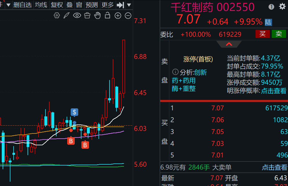
Task: Click the first red B buy marker
Action: tap(71, 141)
